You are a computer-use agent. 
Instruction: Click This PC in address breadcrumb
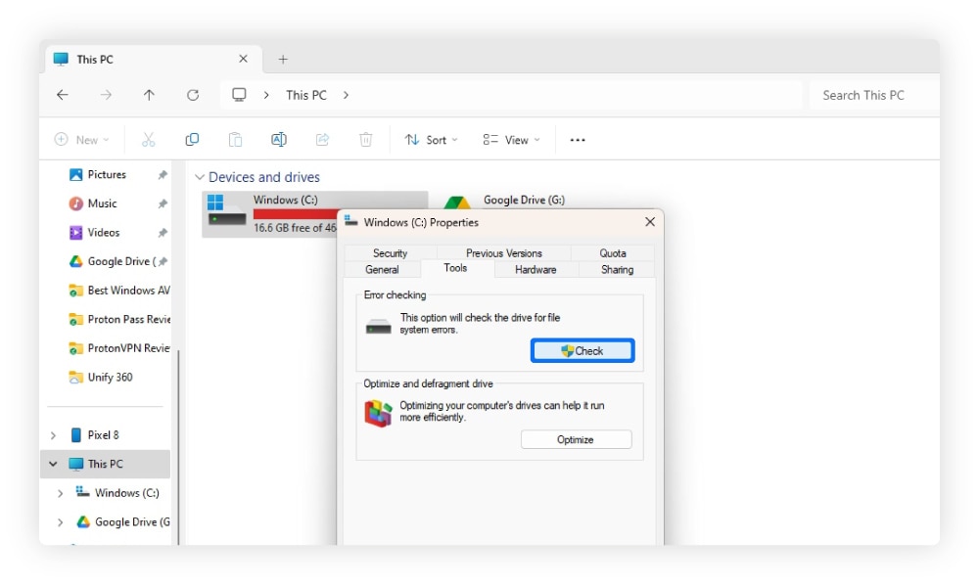pos(305,95)
